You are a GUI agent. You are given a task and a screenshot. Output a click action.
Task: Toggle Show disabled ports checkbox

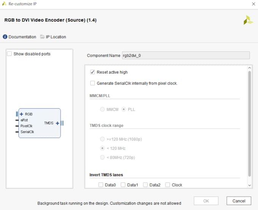9,54
